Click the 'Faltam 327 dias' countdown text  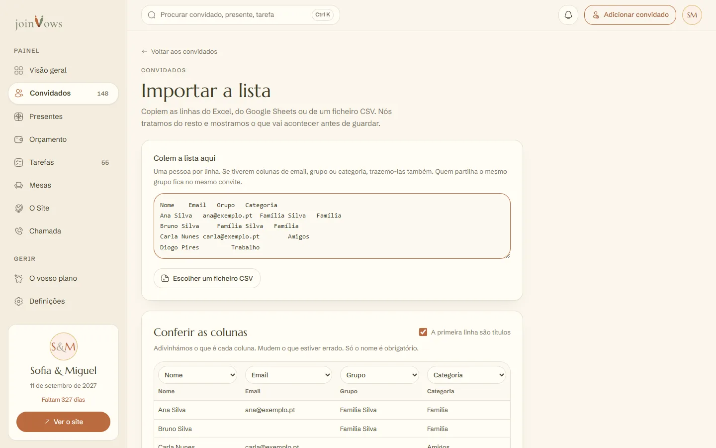[63, 400]
